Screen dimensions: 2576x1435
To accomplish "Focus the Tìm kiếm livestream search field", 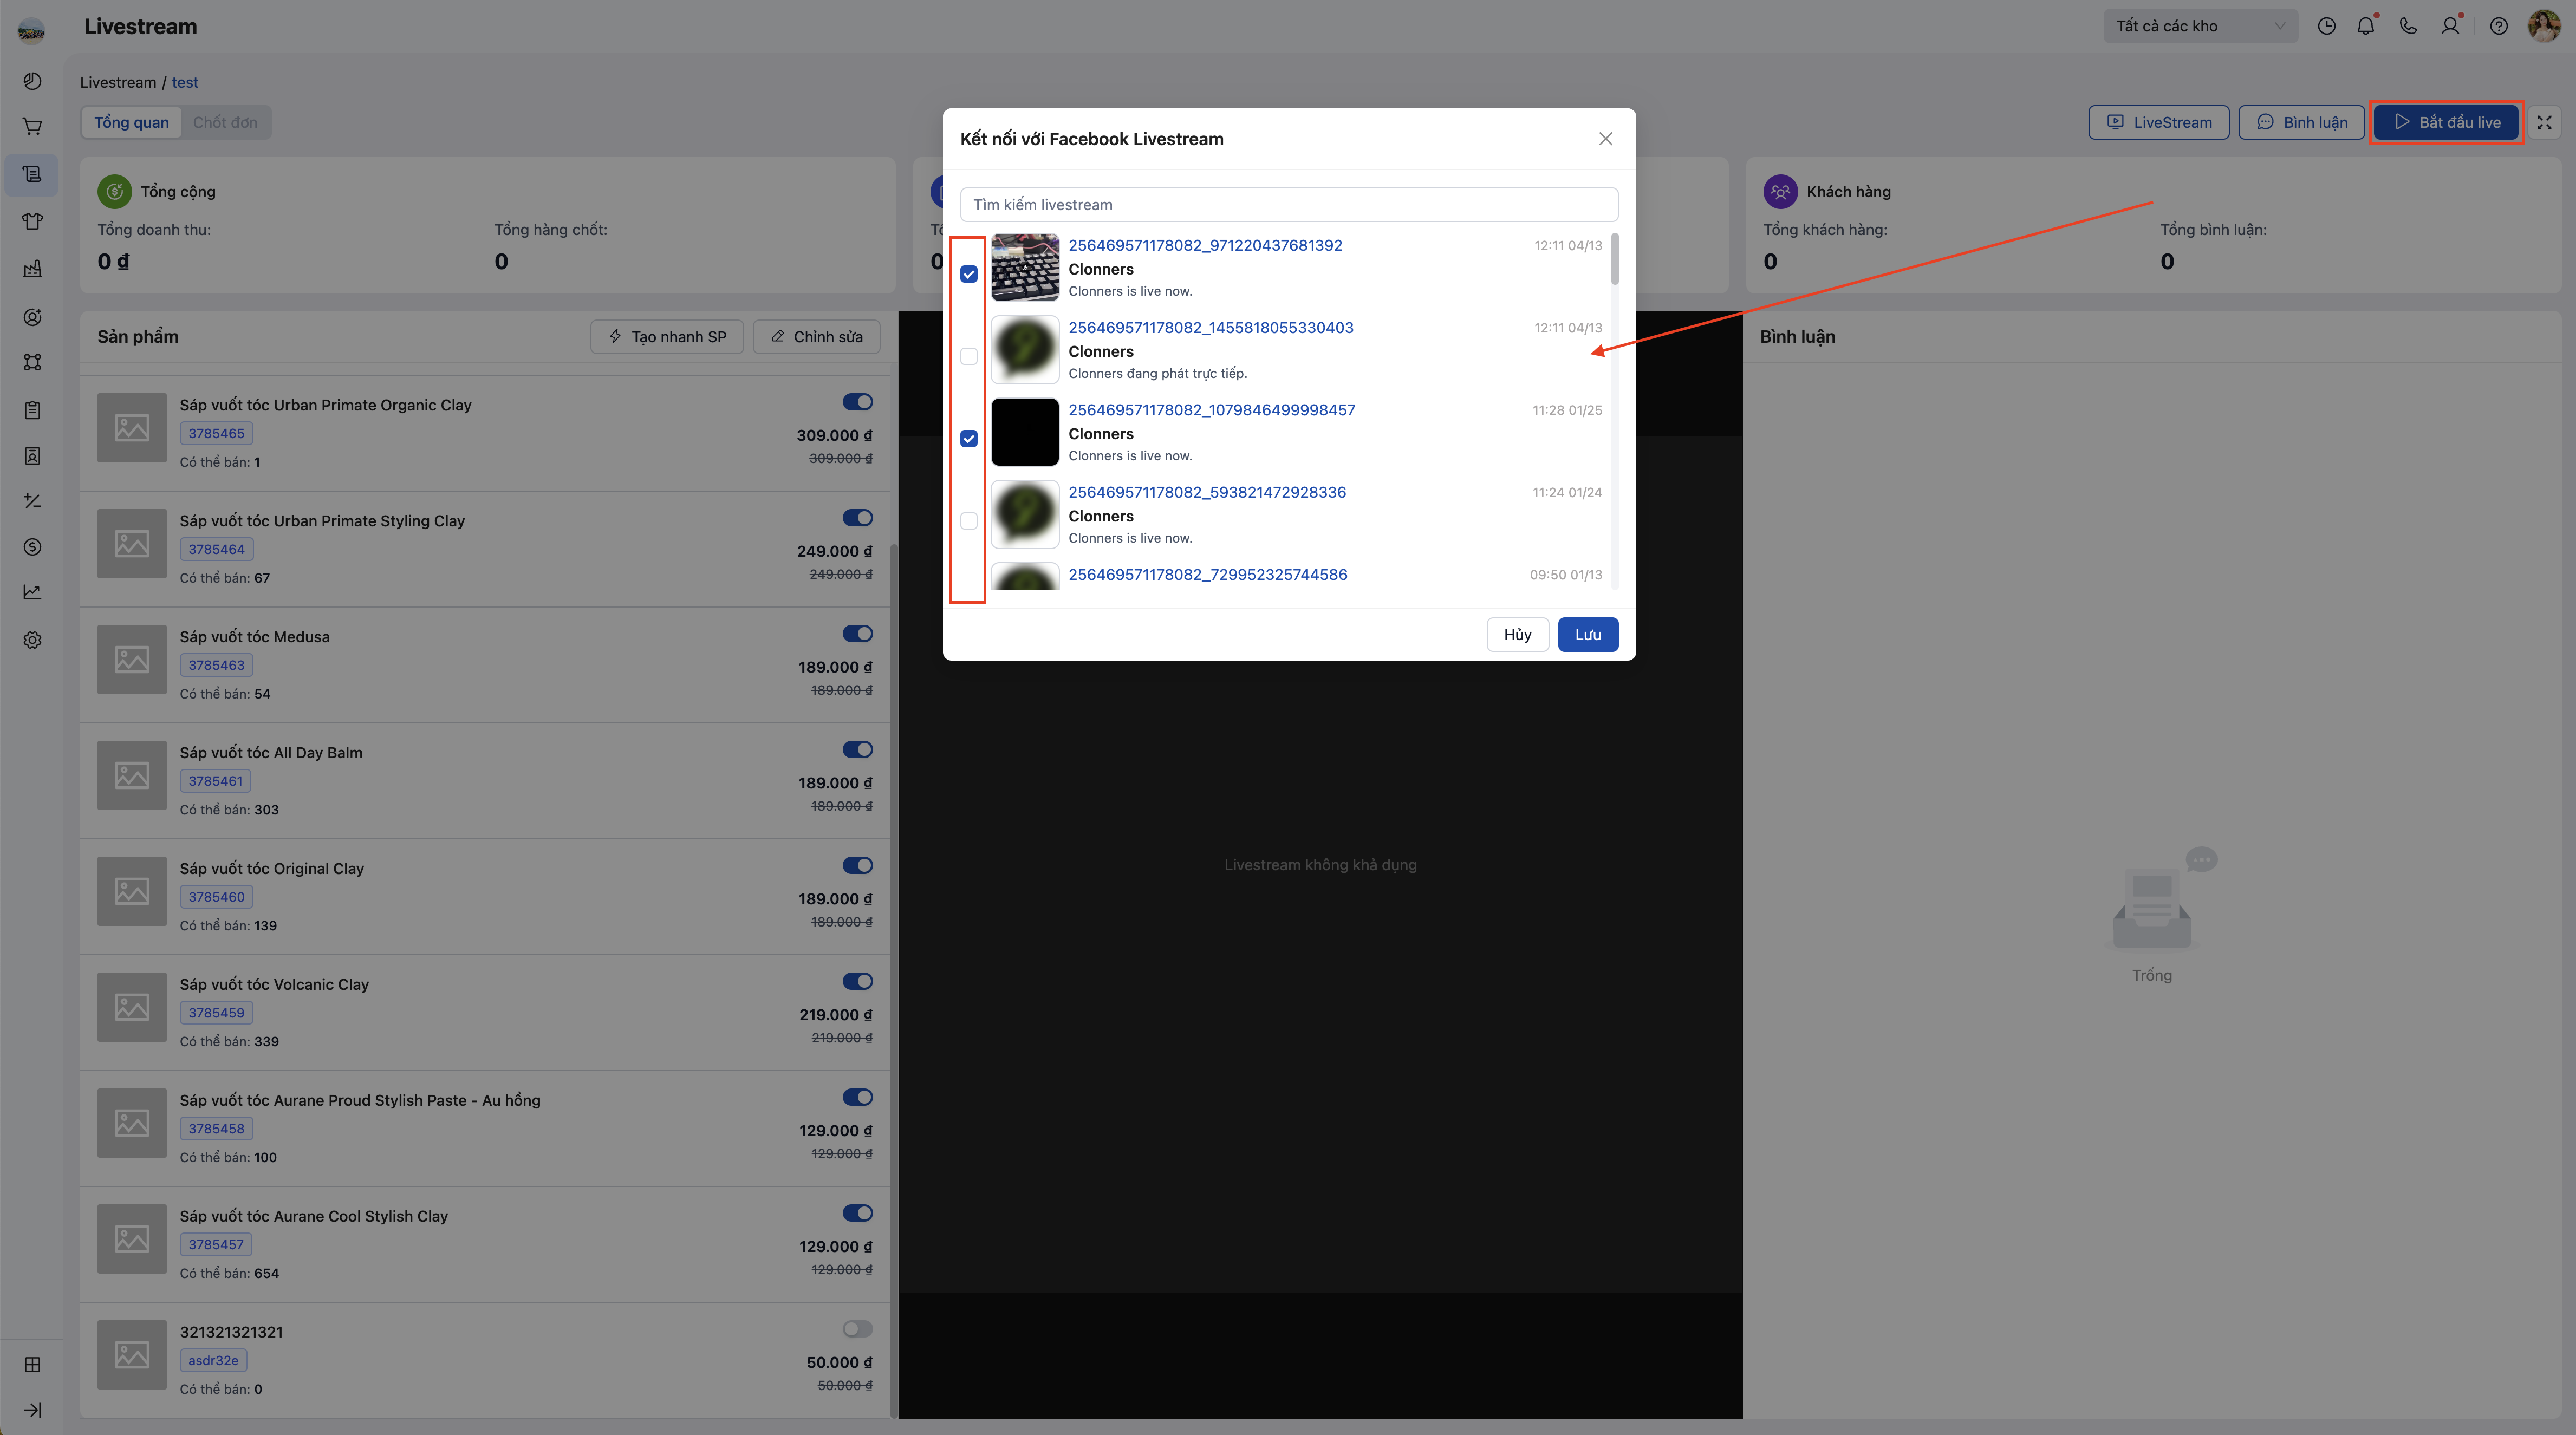I will click(1289, 205).
